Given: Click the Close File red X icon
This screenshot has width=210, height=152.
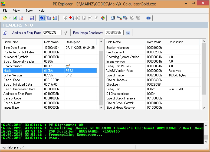Looking at the screenshot, I should 22,18.
